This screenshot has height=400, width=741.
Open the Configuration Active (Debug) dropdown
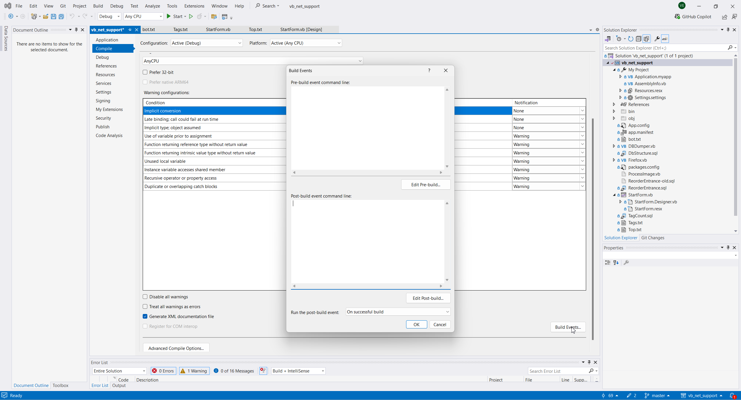(206, 43)
